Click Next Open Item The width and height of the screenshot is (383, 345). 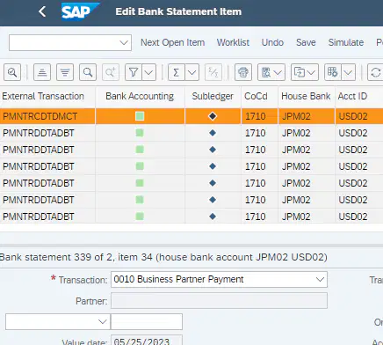[x=172, y=42]
